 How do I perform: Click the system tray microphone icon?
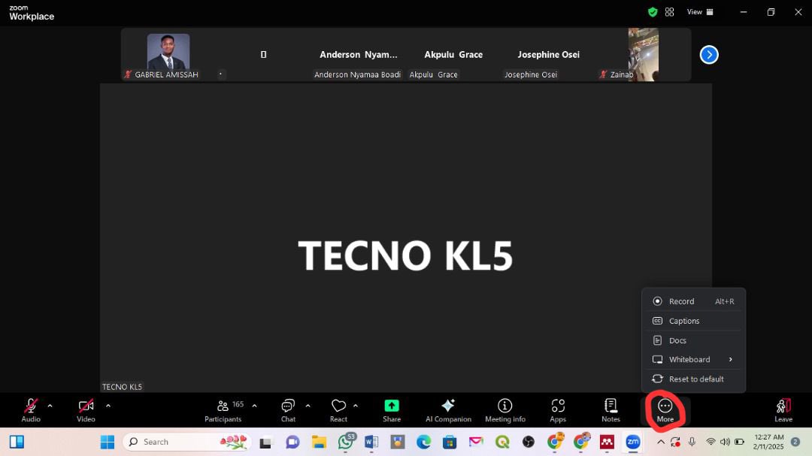692,442
